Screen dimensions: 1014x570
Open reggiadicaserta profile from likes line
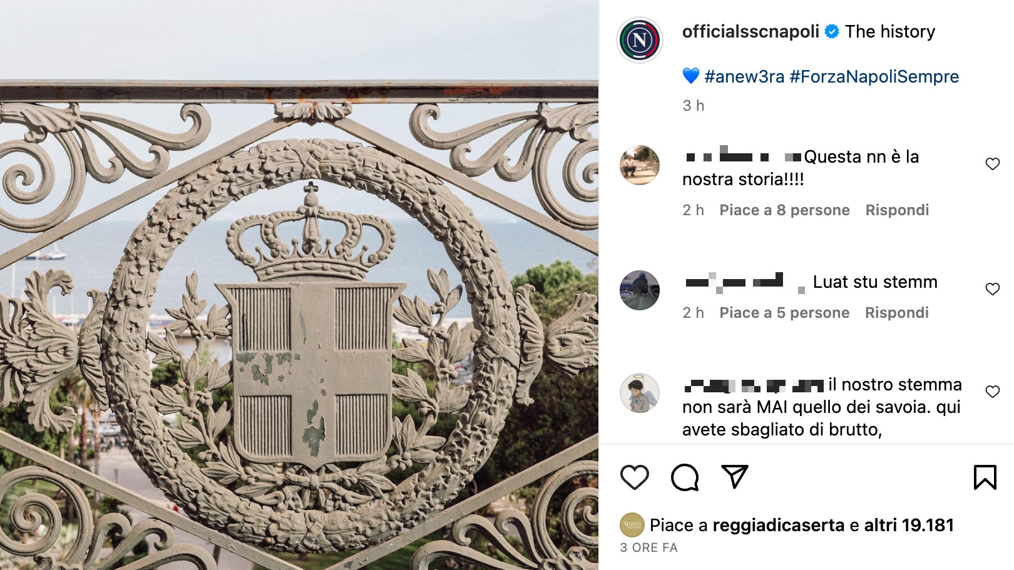[x=779, y=525]
